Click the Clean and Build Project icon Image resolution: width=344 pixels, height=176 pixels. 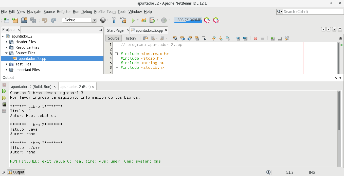(x=123, y=20)
